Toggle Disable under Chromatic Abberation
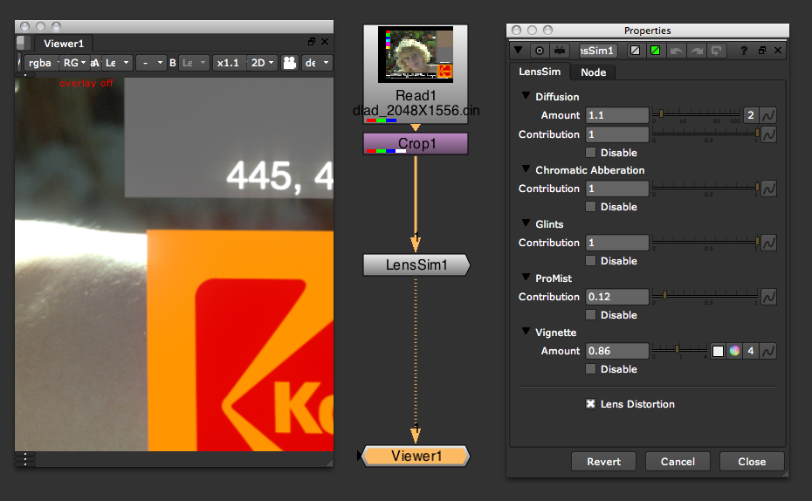 coord(590,207)
